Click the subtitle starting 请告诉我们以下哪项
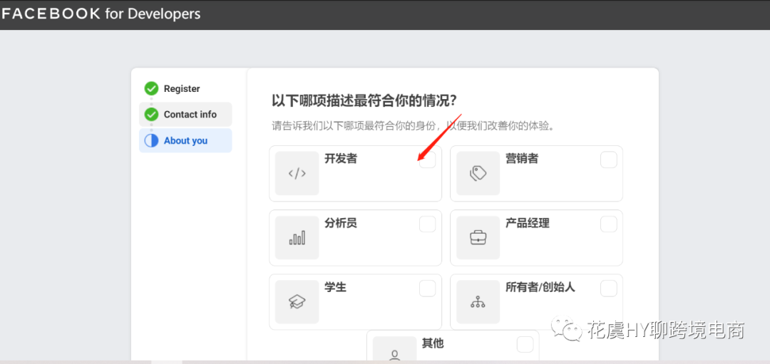Viewport: 770px width, 364px height. point(413,125)
